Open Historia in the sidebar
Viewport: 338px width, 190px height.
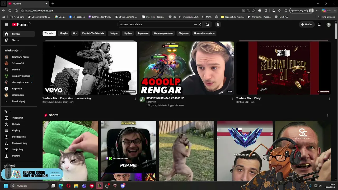[19, 124]
